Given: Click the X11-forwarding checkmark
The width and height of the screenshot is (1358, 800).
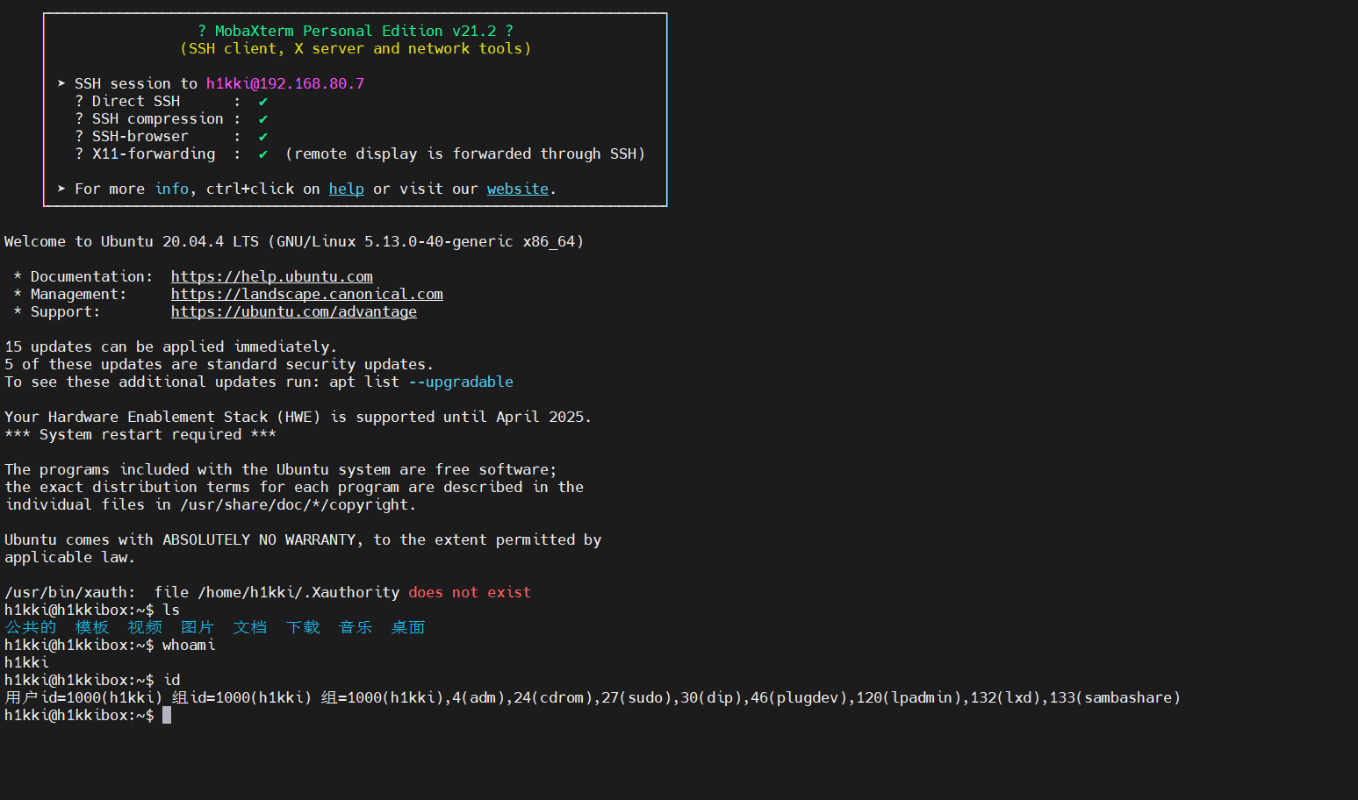Looking at the screenshot, I should 262,154.
